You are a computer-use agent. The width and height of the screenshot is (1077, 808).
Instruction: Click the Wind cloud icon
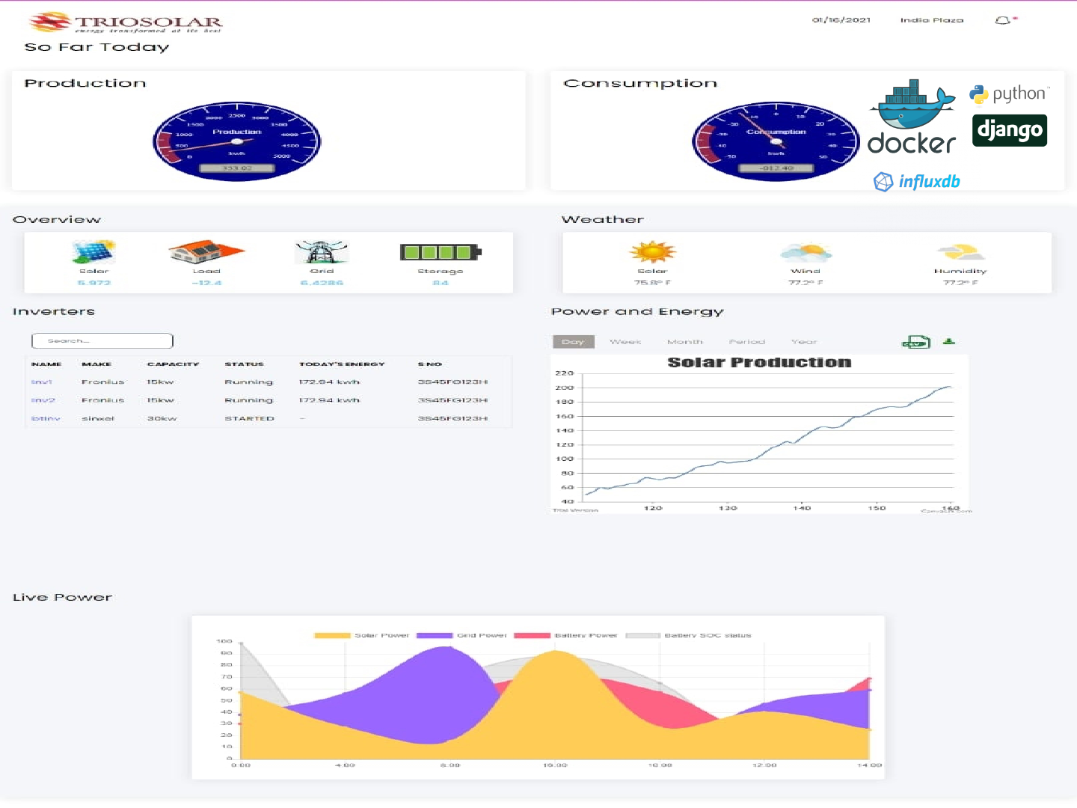806,252
